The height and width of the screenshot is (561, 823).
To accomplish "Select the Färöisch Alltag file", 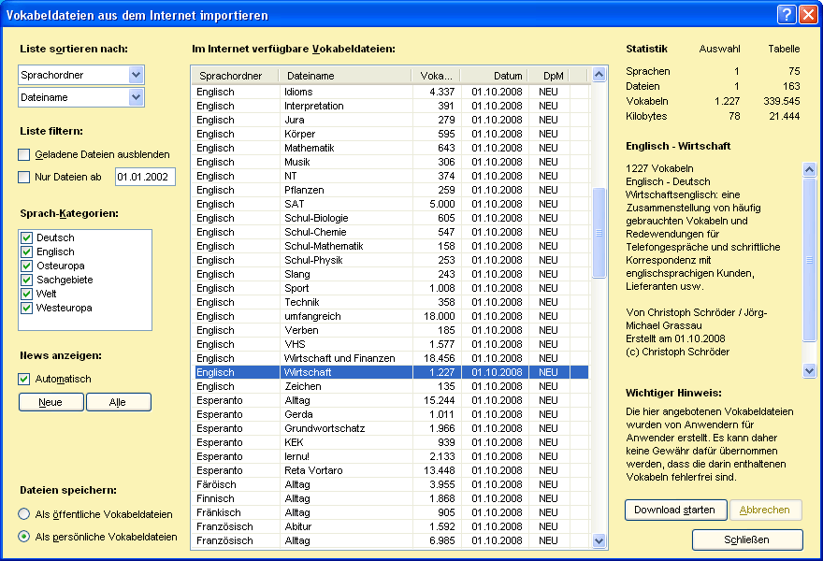I will click(x=392, y=484).
